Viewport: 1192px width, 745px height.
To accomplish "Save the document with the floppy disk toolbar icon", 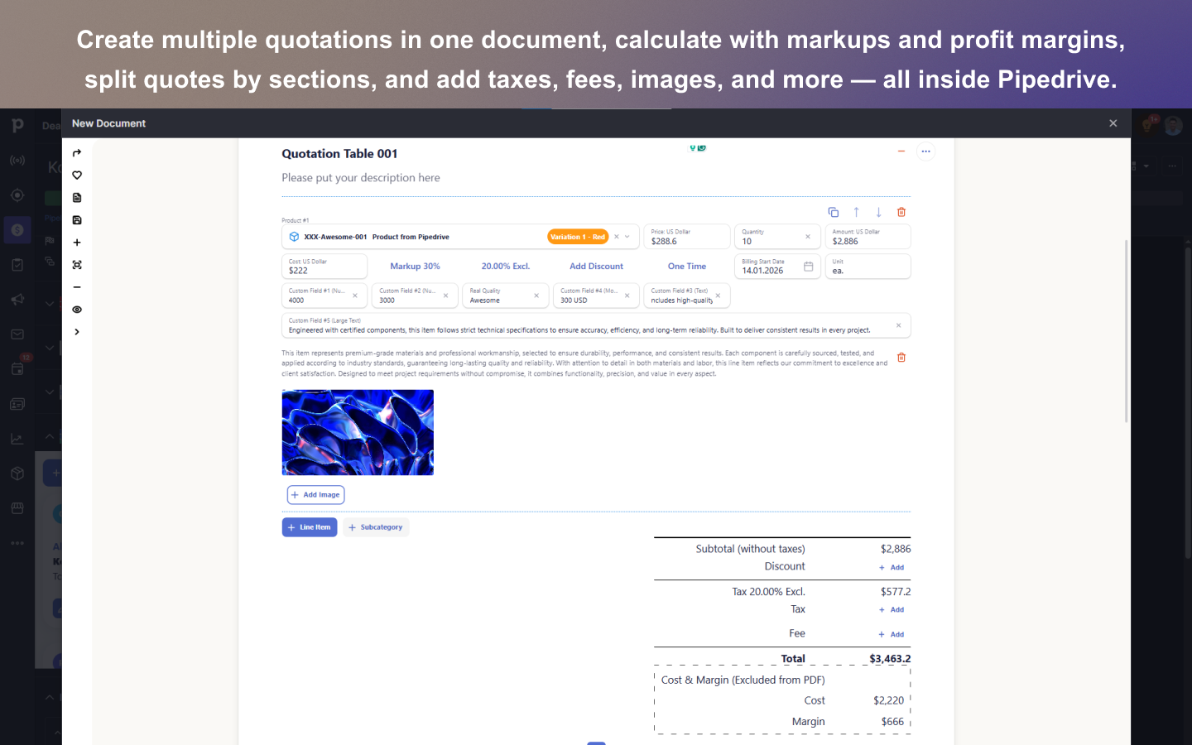I will coord(77,219).
